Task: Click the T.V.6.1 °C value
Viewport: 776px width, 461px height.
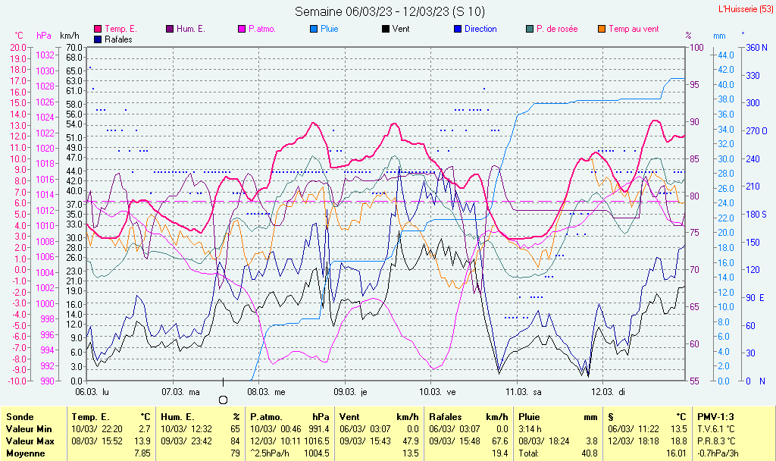Action: point(717,429)
